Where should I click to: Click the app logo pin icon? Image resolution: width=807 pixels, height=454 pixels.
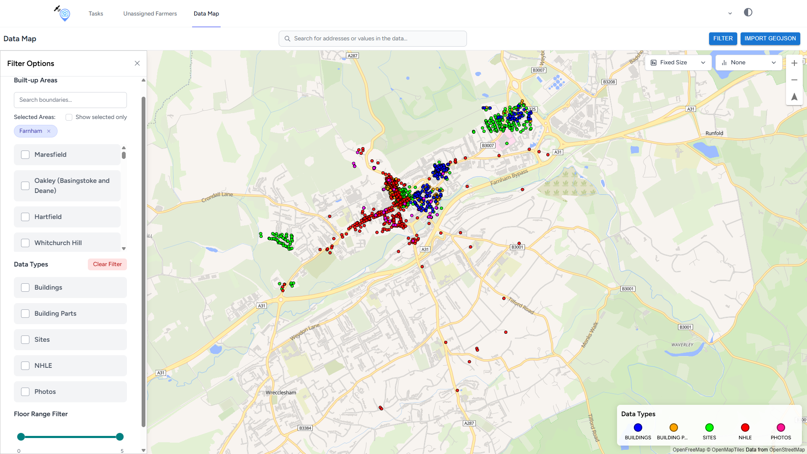point(64,13)
